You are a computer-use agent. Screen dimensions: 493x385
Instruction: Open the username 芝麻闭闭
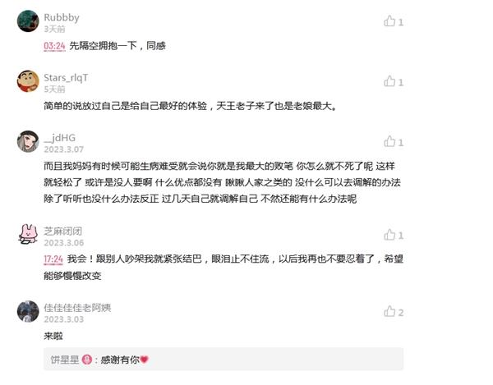[63, 231]
